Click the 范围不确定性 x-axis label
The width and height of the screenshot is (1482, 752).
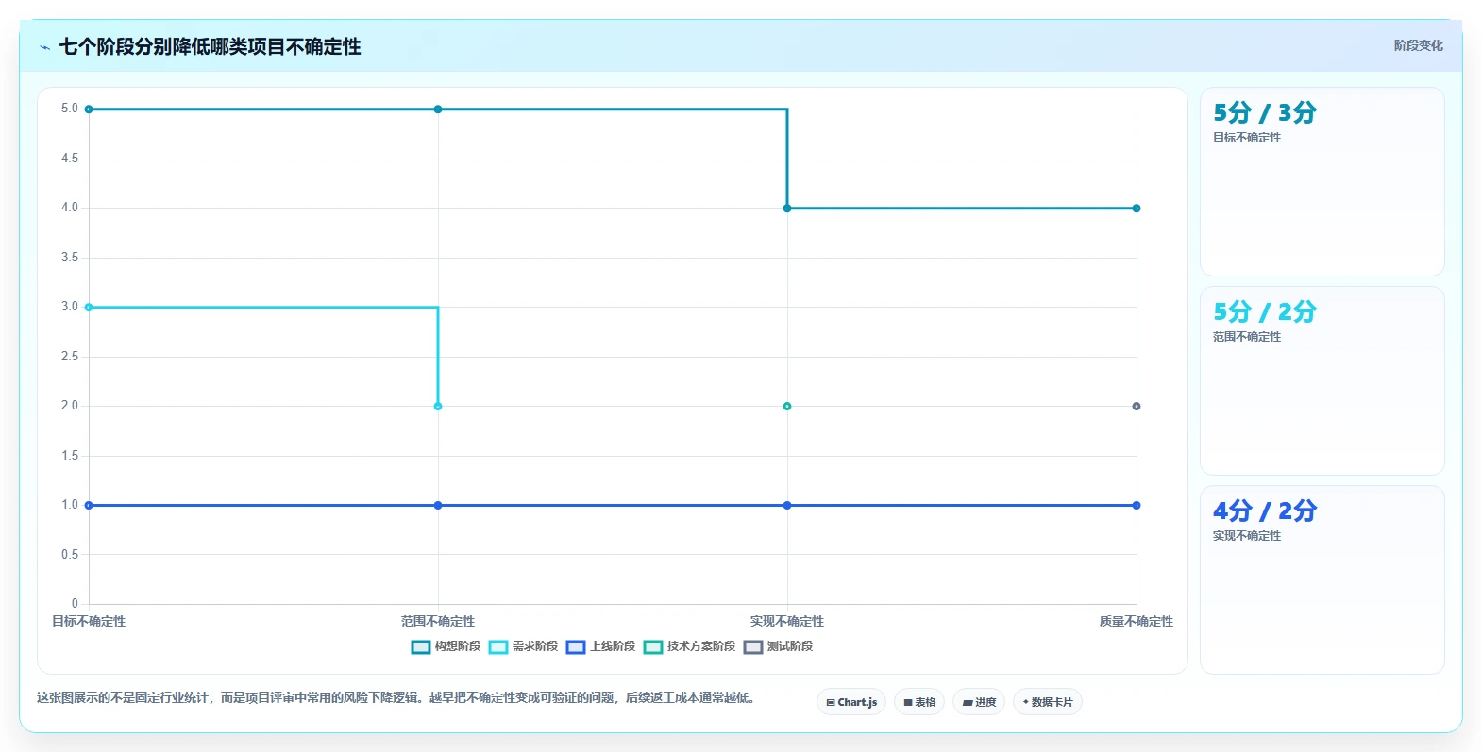438,621
